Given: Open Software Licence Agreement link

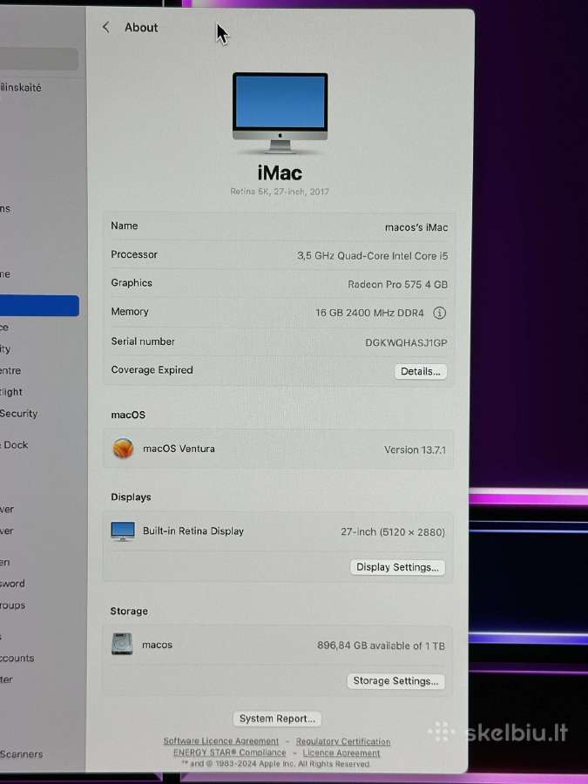Looking at the screenshot, I should click(221, 741).
